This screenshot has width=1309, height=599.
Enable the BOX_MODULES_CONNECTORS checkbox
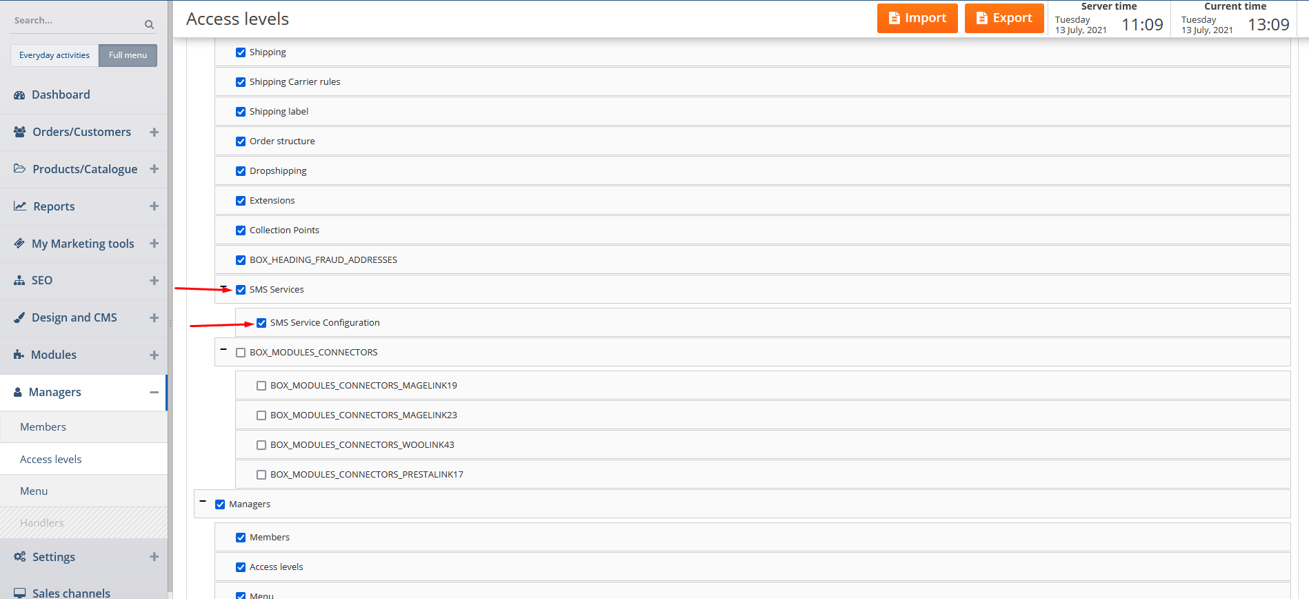241,353
